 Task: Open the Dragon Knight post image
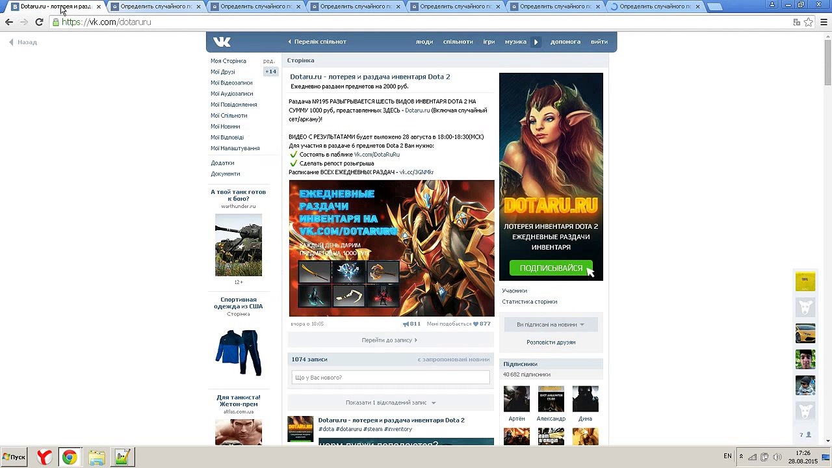(391, 248)
